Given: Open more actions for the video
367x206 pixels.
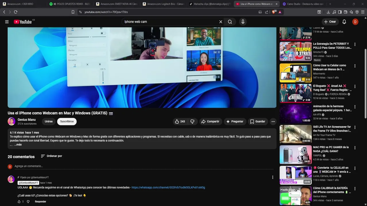Looking at the screenshot, I should [x=273, y=122].
